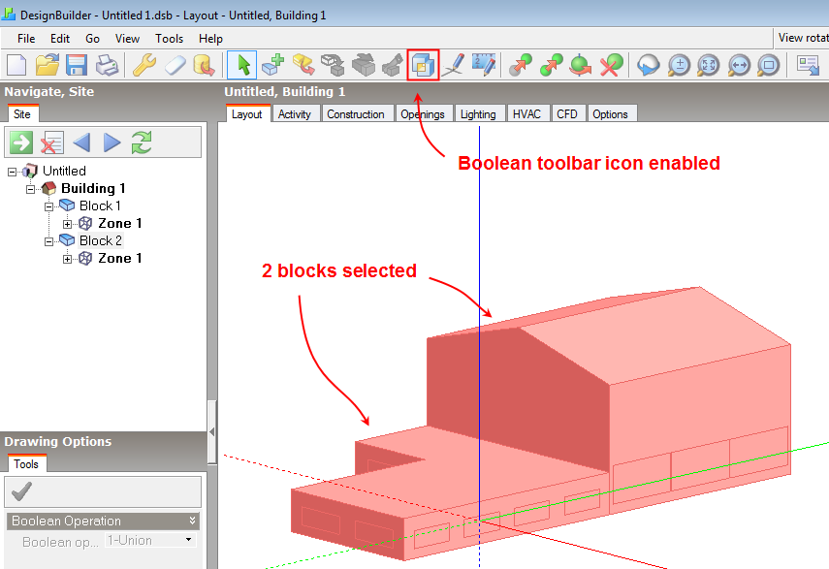This screenshot has width=829, height=569.
Task: Click the Save file disk icon
Action: pyautogui.click(x=77, y=65)
